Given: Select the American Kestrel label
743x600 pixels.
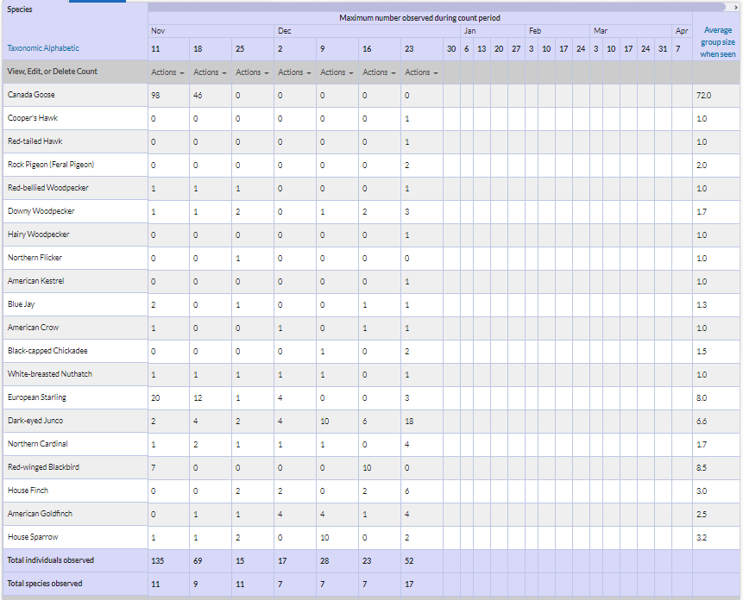Looking at the screenshot, I should click(36, 280).
